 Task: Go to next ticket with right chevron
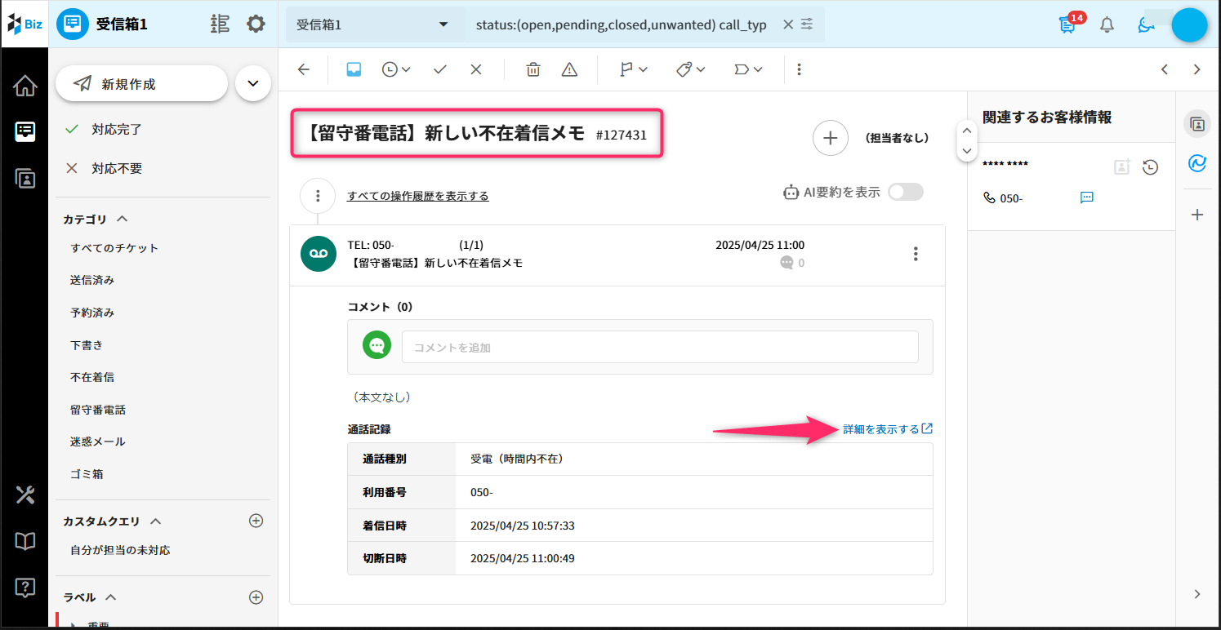coord(1196,69)
